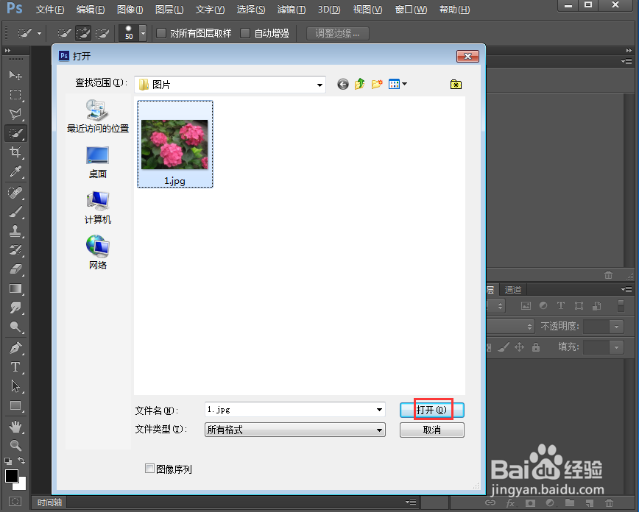639x512 pixels.
Task: Select the Spot Healing Brush tool
Action: click(15, 192)
